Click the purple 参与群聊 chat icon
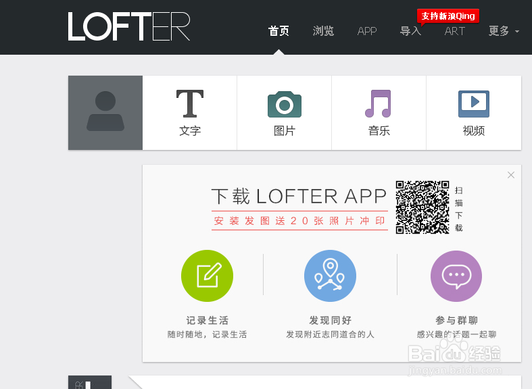Viewport: 532px width, 389px height. coord(456,276)
